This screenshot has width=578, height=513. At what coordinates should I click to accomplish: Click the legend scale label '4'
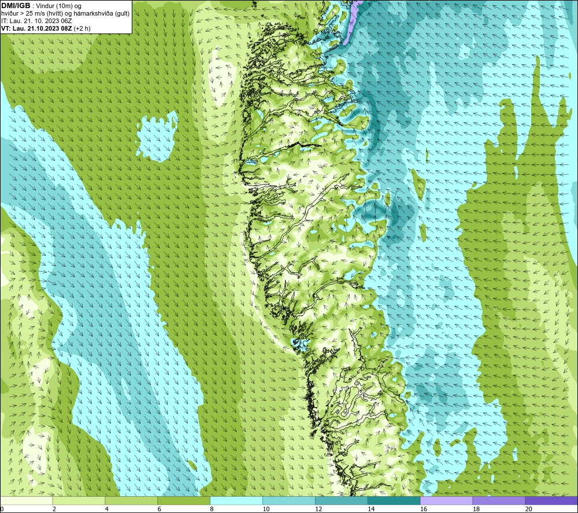click(106, 509)
